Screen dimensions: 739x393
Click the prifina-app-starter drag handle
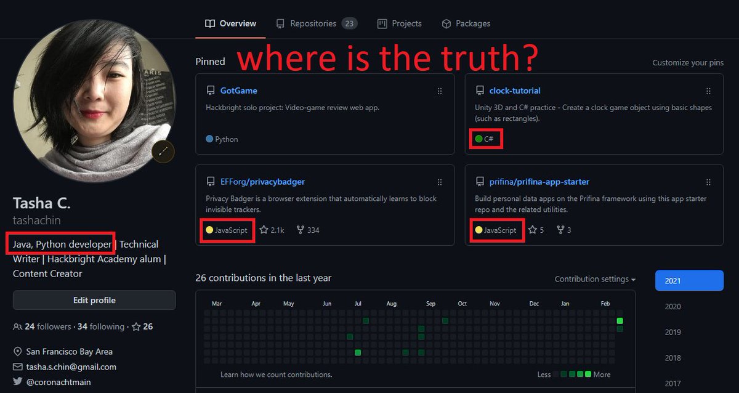[x=709, y=182]
